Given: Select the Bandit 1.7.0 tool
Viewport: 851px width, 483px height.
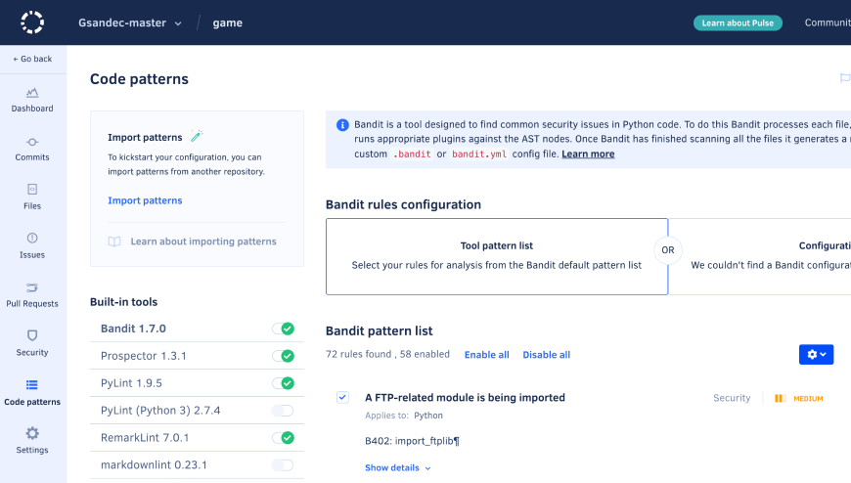Looking at the screenshot, I should click(x=133, y=329).
